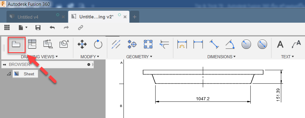
Task: Select the Angular Dimension tool
Action: pyautogui.click(x=230, y=44)
